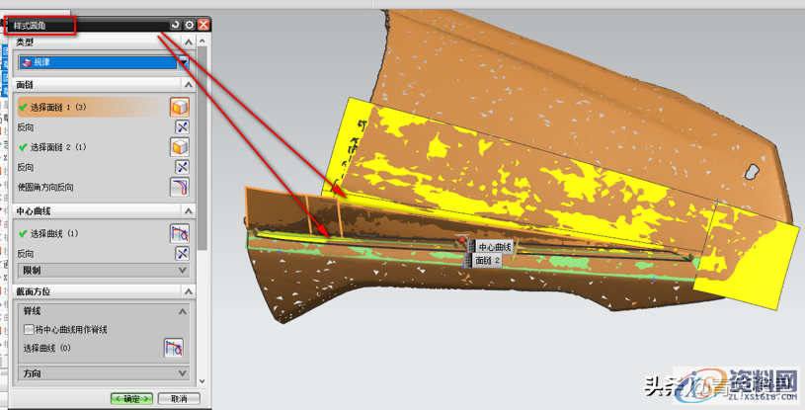Click the select face chain 2 icon
The height and width of the screenshot is (410, 805).
click(181, 147)
